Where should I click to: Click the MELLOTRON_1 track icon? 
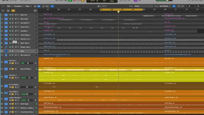point(6,69)
